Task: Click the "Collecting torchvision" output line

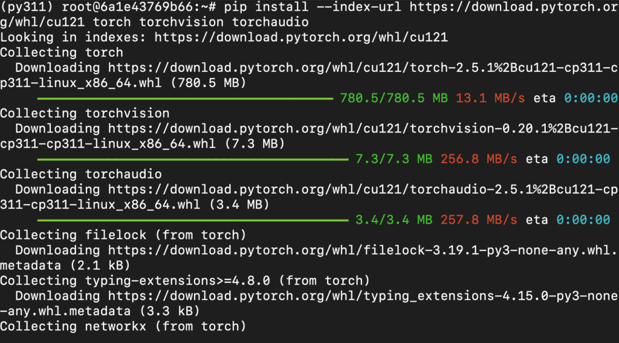Action: [85, 113]
